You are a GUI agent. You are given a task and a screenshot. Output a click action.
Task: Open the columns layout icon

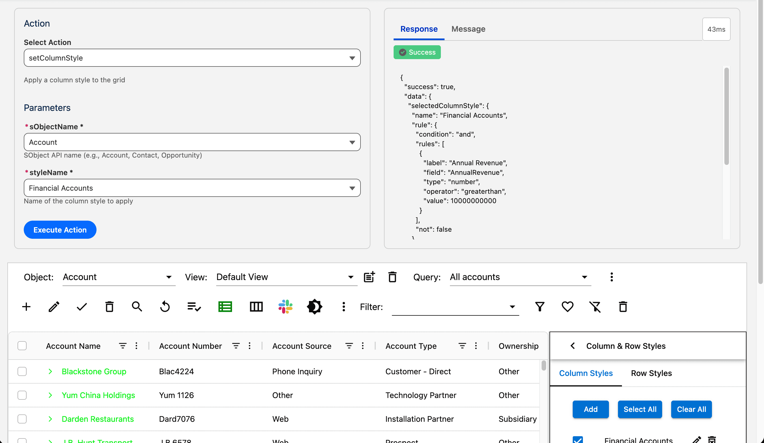(256, 307)
